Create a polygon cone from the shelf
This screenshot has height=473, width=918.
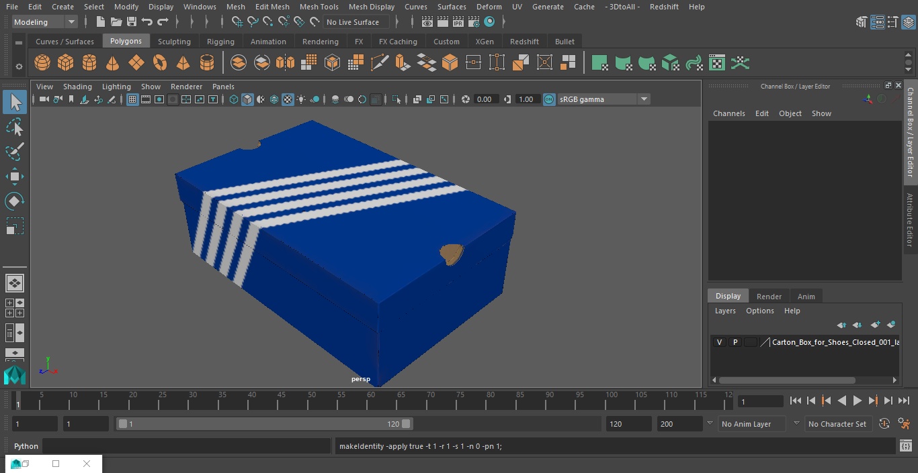click(113, 63)
